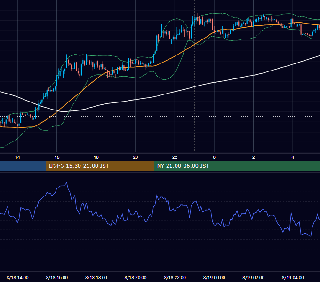320x282 pixels.
Task: Click the 8/19 00:00 label on the oscillator axis
Action: click(x=214, y=277)
